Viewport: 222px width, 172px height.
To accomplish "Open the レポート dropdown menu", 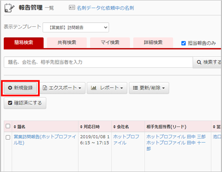I will pyautogui.click(x=107, y=88).
